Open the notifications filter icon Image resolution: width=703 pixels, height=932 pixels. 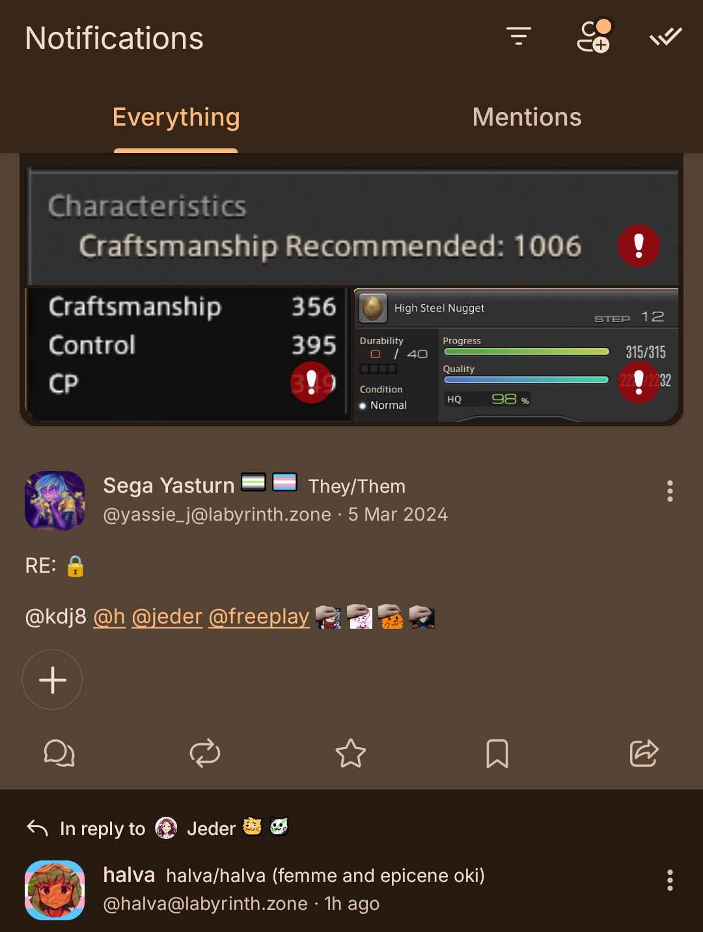[519, 36]
